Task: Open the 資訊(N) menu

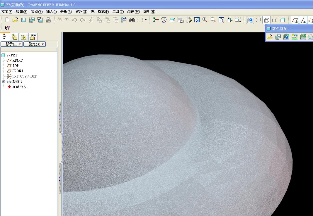Action: [81, 12]
